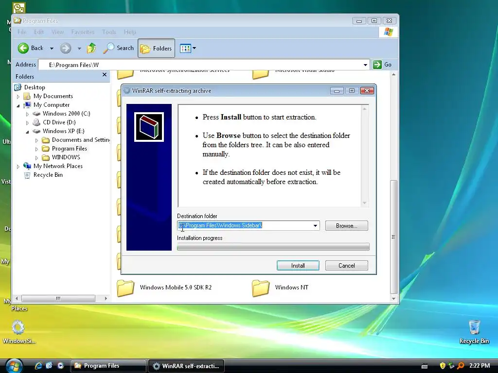The image size is (498, 373).
Task: Go up one folder level icon
Action: click(91, 48)
